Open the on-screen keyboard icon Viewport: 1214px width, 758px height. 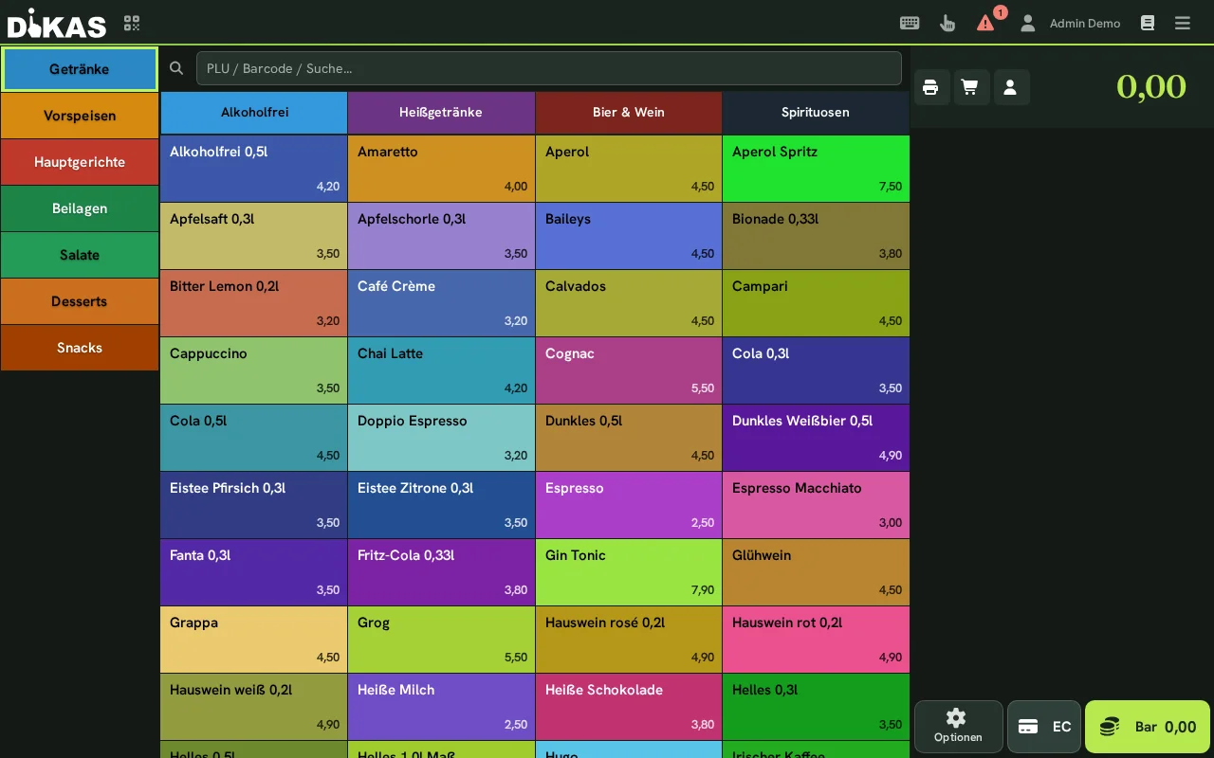click(x=910, y=23)
